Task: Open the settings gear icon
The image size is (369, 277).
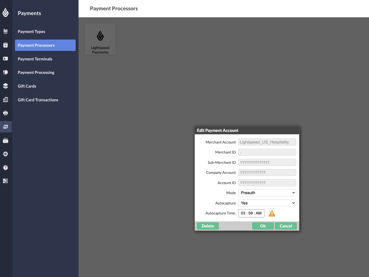Action: point(6,154)
